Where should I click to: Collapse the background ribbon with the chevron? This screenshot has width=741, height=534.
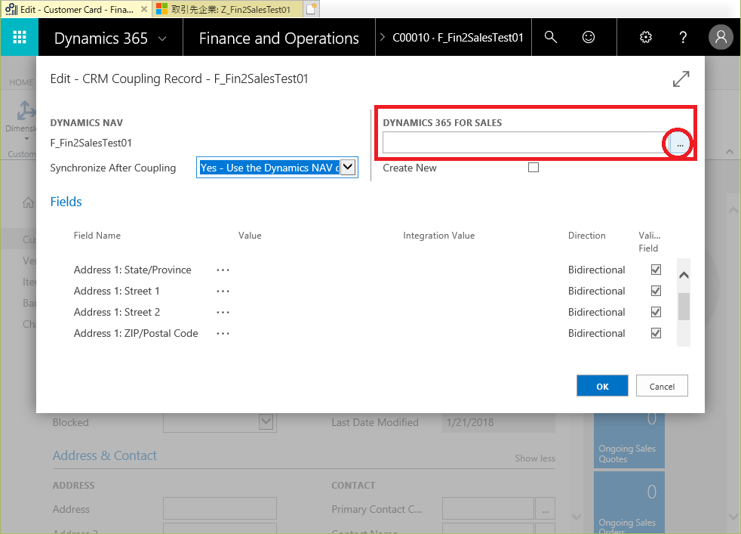(x=730, y=152)
